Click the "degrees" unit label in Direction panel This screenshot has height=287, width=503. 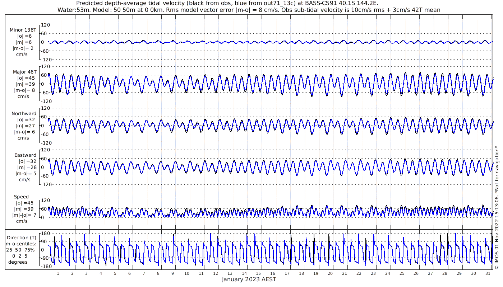point(18,262)
